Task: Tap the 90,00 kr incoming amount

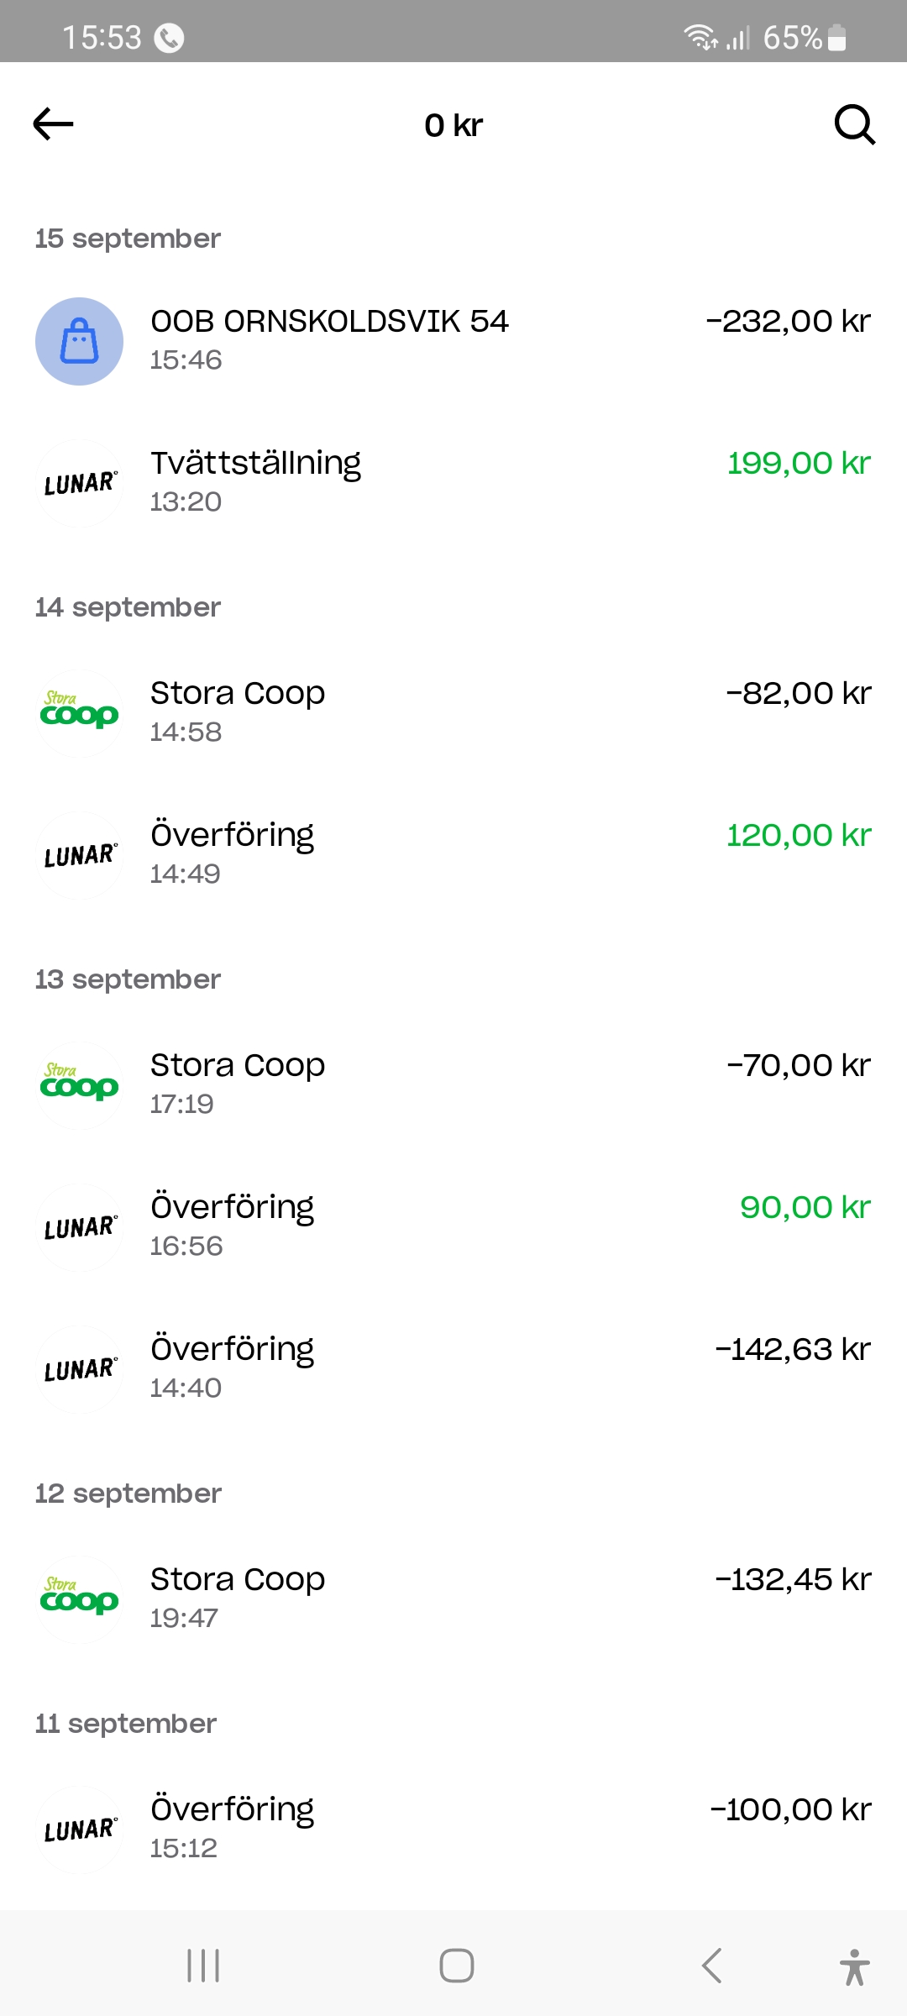Action: (805, 1208)
